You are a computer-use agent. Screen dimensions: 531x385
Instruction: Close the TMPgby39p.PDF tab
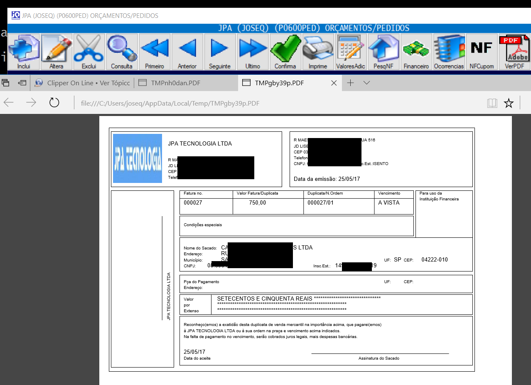click(334, 83)
